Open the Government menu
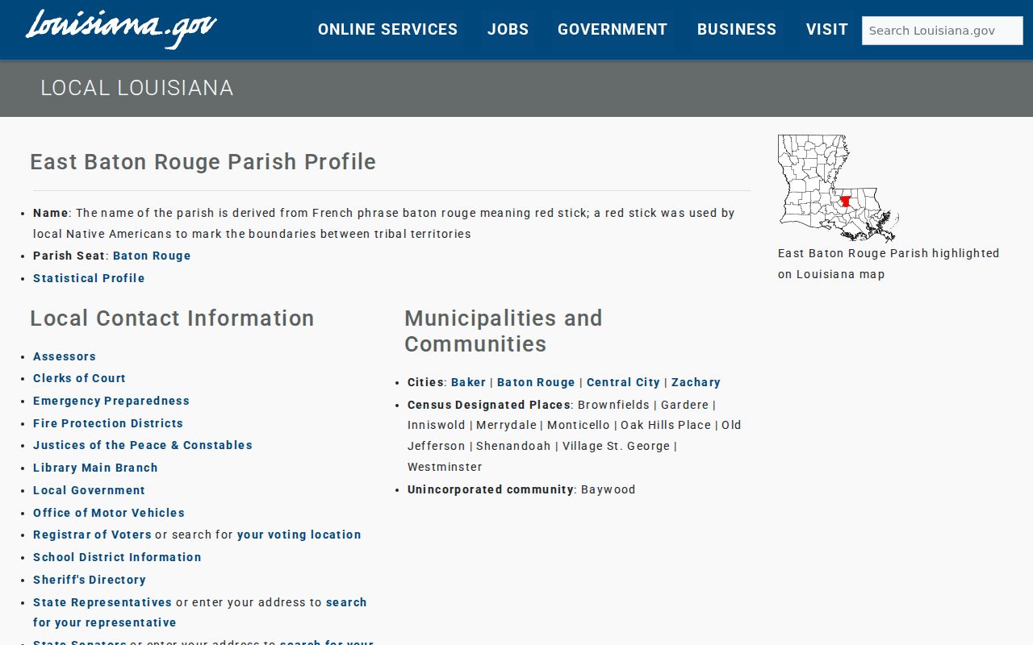 pyautogui.click(x=613, y=30)
